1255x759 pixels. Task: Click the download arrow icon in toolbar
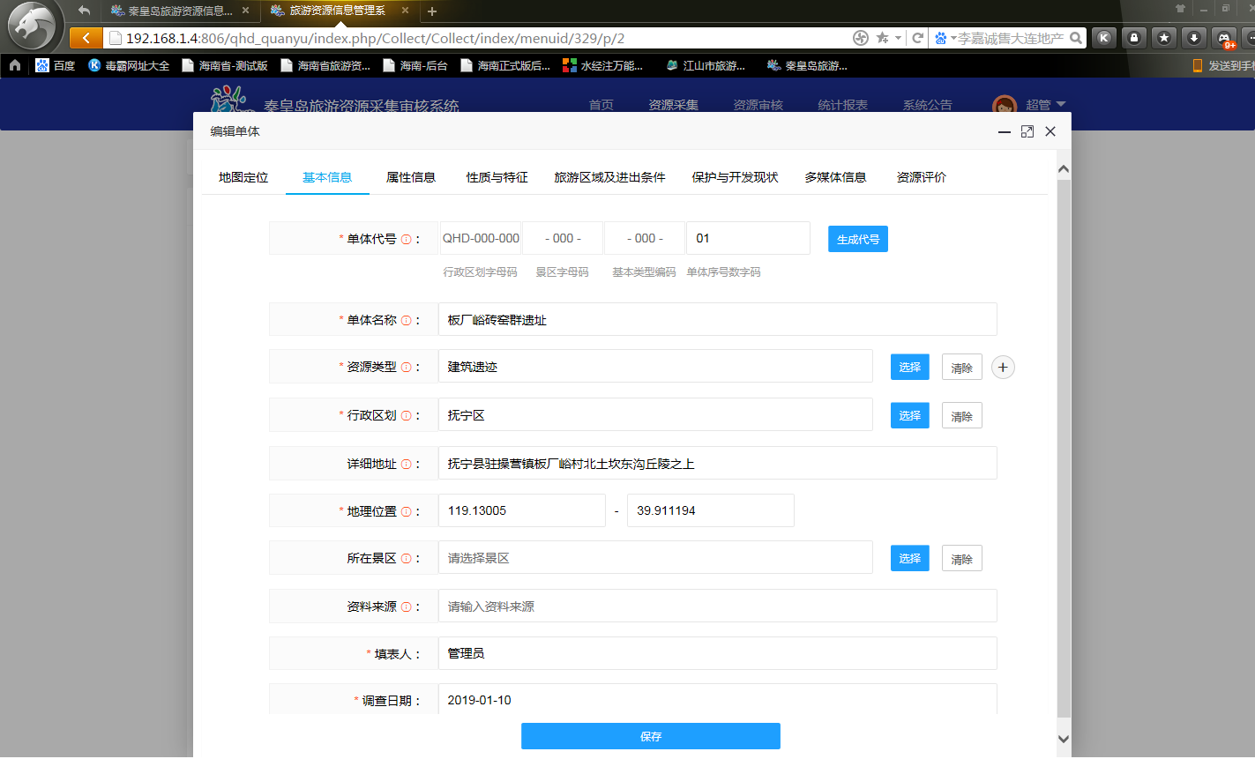[x=1193, y=37]
